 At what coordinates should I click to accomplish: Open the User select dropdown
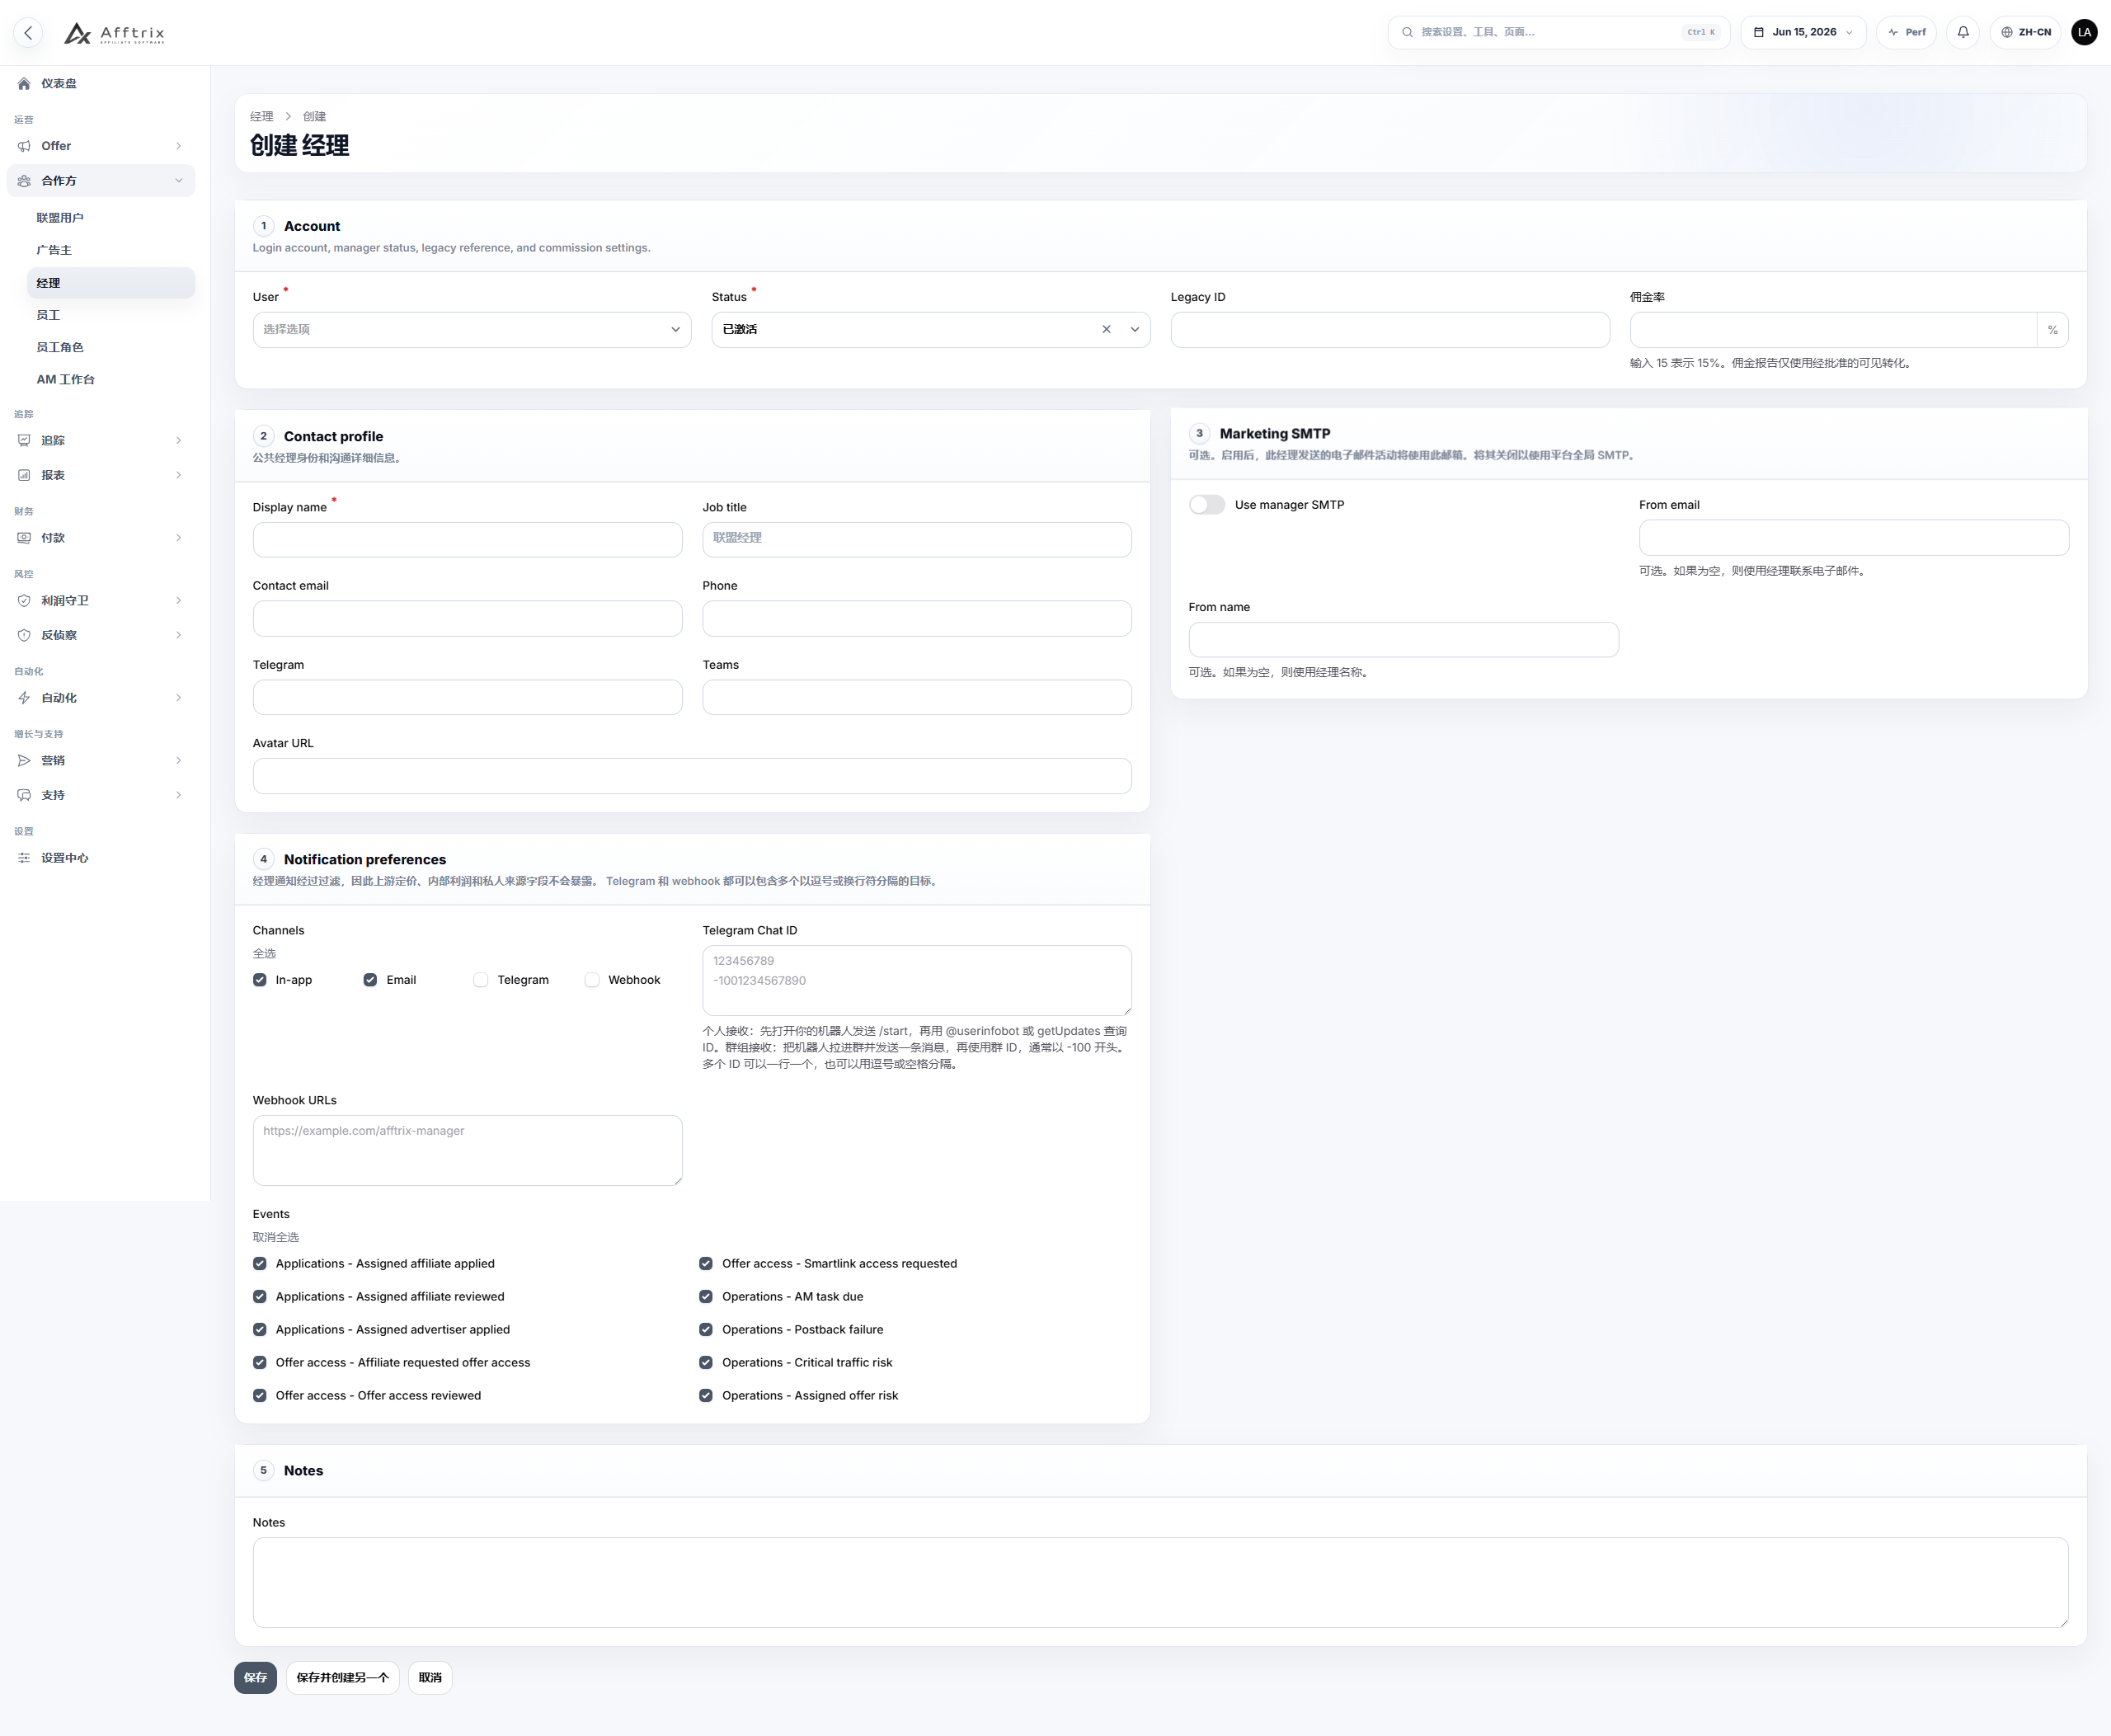(472, 330)
